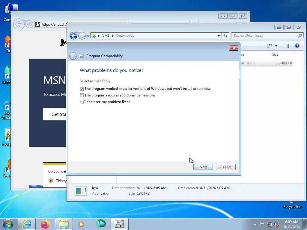This screenshot has width=307, height=230.
Task: Open Explorer help icon
Action: 297,46
